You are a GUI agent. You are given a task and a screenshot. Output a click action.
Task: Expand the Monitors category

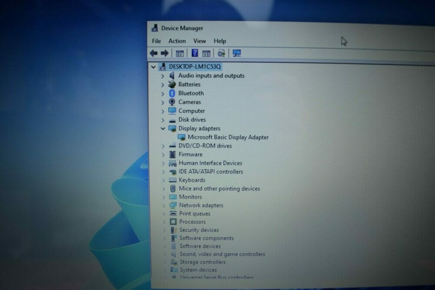(x=164, y=197)
